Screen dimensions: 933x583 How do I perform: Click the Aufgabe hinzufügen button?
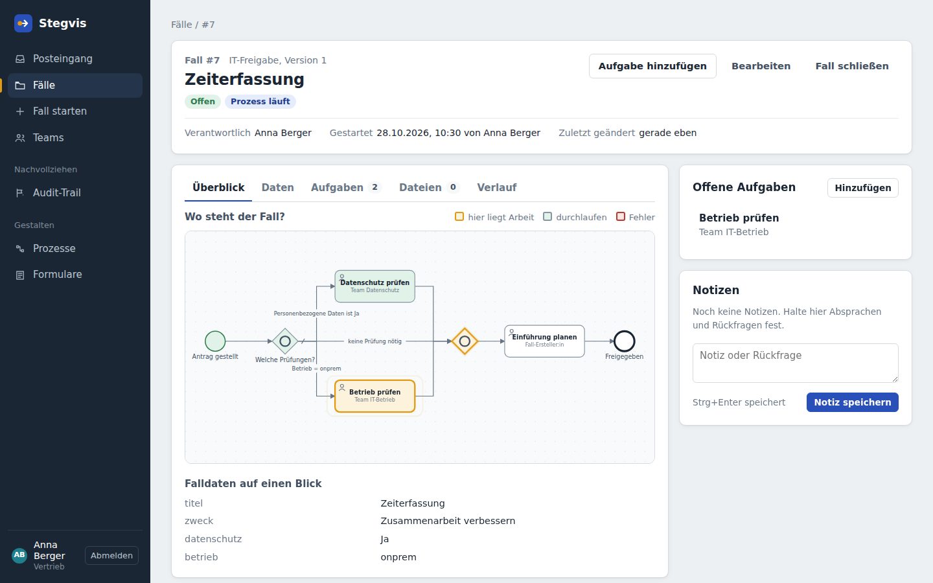pyautogui.click(x=652, y=66)
